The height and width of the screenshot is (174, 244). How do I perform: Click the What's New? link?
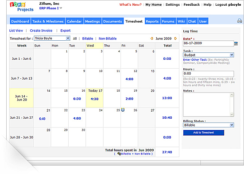[x=130, y=5]
